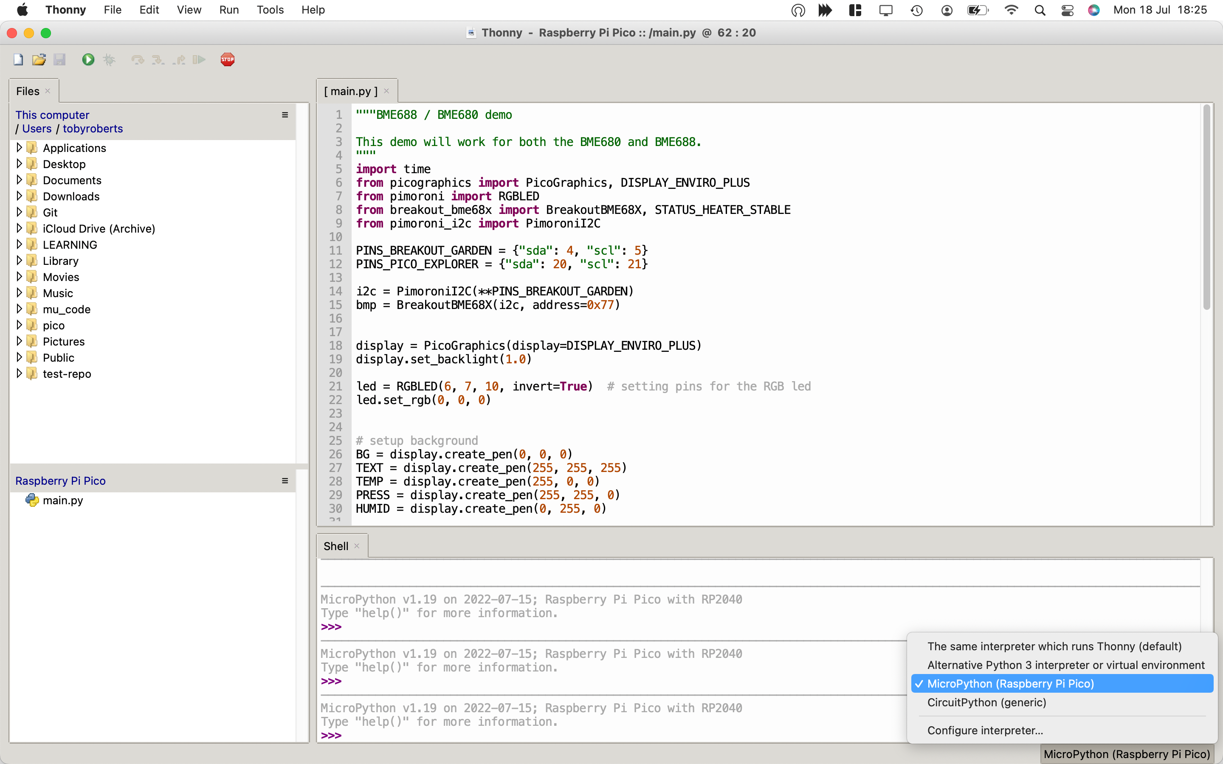Click the editor vertical scrollbar
Image resolution: width=1223 pixels, height=764 pixels.
(1207, 208)
